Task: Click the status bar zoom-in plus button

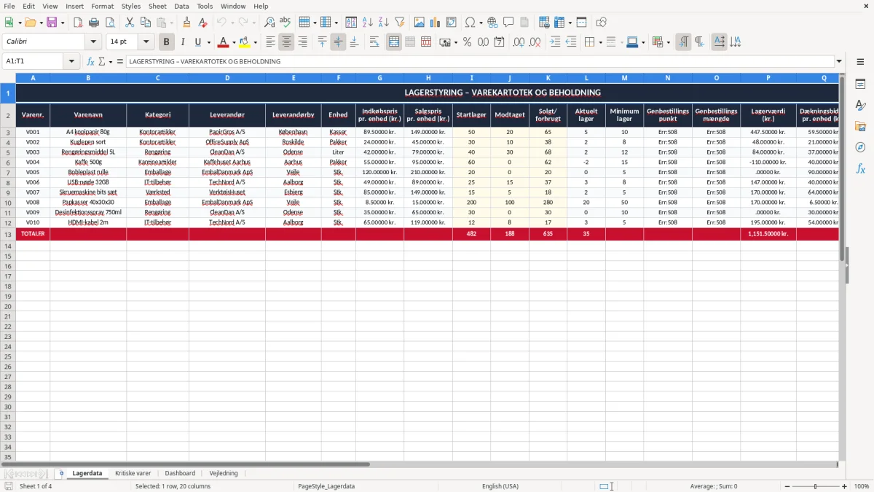Action: [844, 486]
